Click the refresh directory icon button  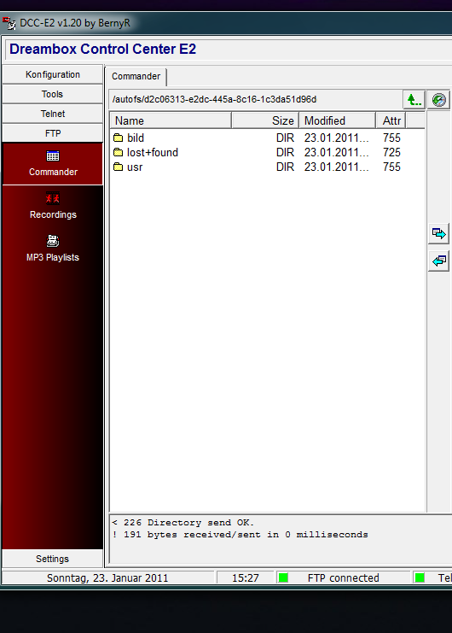(438, 99)
